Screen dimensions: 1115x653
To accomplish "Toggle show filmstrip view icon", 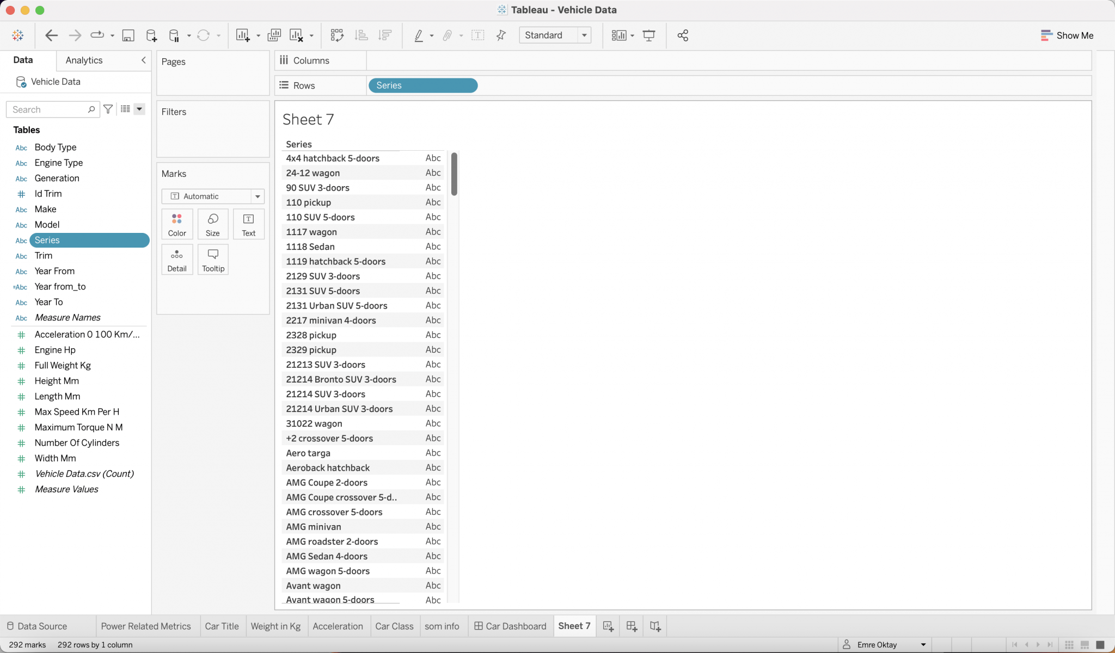I will [x=1085, y=645].
